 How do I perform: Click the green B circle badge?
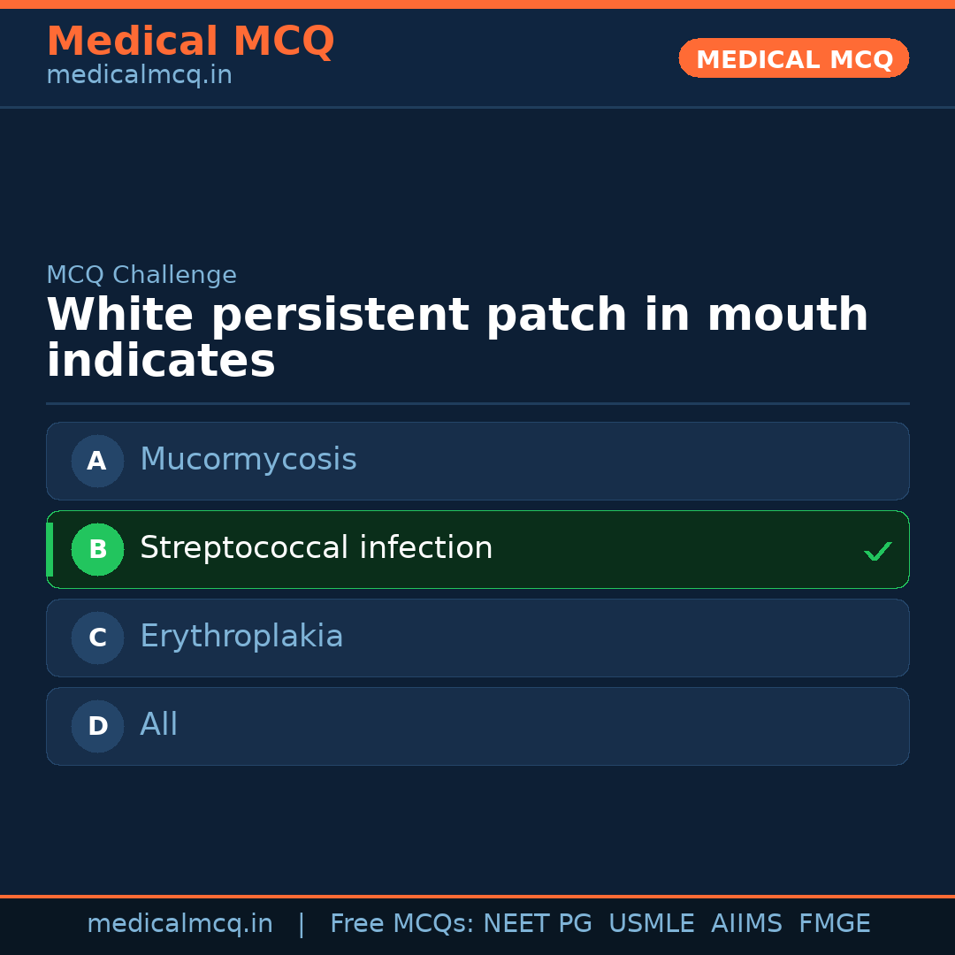97,549
